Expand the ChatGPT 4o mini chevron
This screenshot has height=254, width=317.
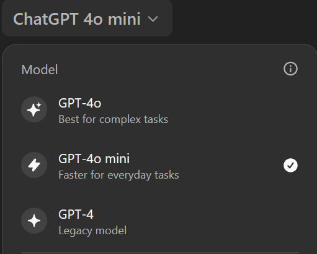(x=153, y=19)
